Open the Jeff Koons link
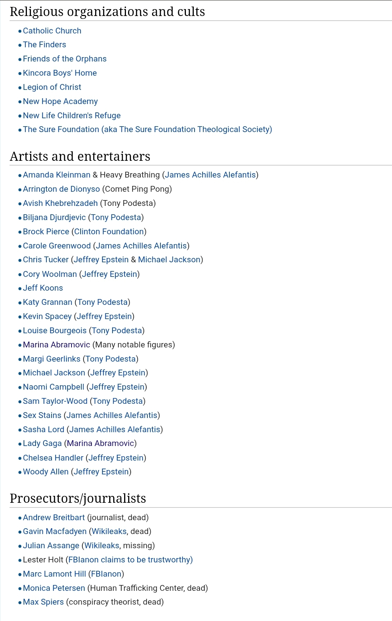Screen dimensions: 392x621 [43, 288]
